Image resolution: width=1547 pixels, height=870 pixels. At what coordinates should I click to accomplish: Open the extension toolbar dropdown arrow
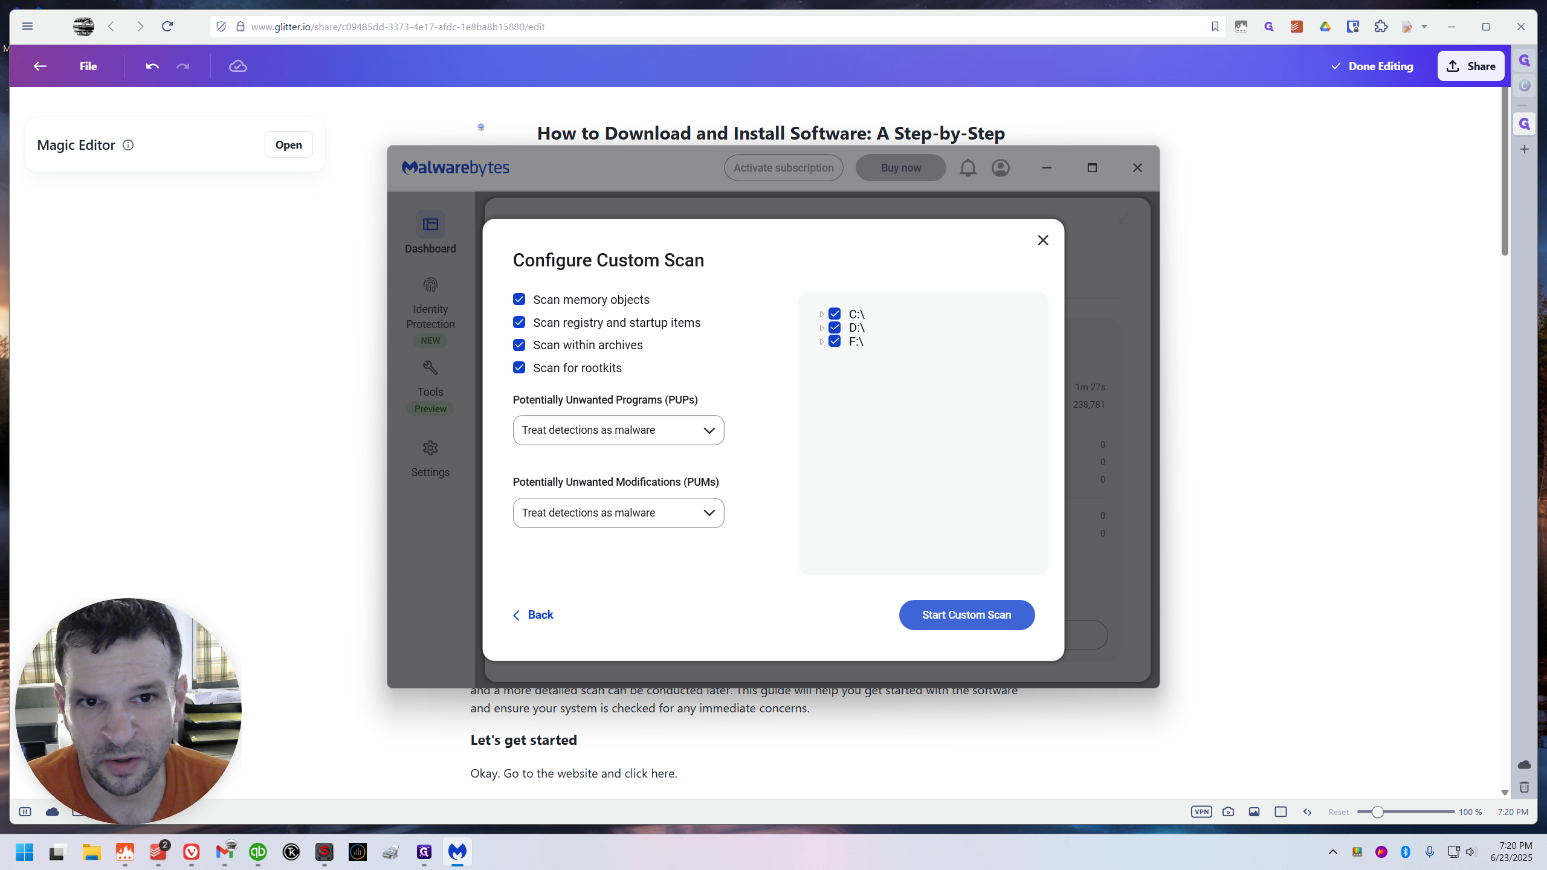point(1424,27)
